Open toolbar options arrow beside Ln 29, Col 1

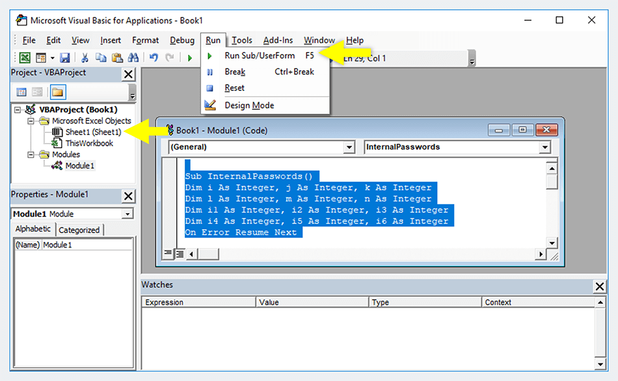(x=472, y=60)
